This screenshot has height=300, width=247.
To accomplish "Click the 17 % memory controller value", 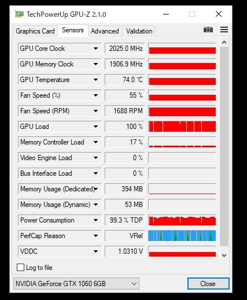I will (x=125, y=142).
